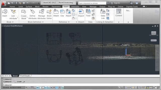This screenshot has width=161, height=90.
Task: Click the Content design center tool
Action: pyautogui.click(x=119, y=13)
